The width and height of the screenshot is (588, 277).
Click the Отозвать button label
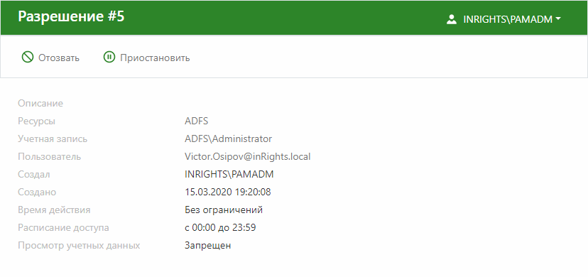pos(59,58)
